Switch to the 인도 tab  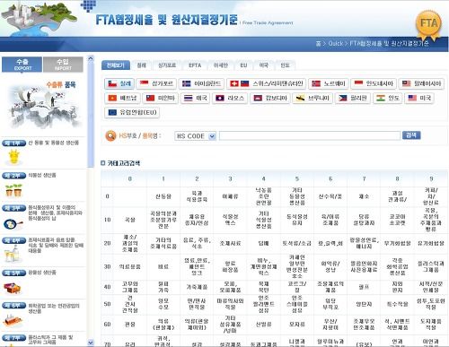(285, 65)
